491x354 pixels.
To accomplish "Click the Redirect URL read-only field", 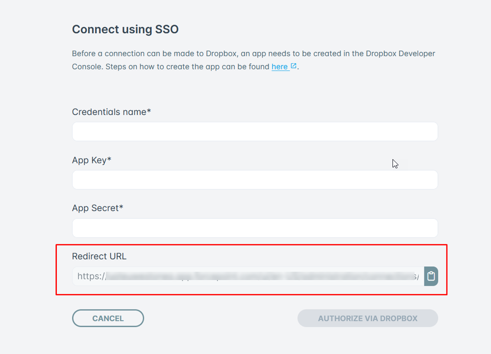I will pyautogui.click(x=248, y=276).
